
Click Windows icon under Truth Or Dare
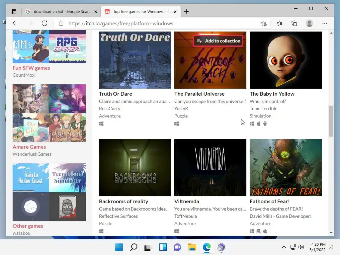101,124
